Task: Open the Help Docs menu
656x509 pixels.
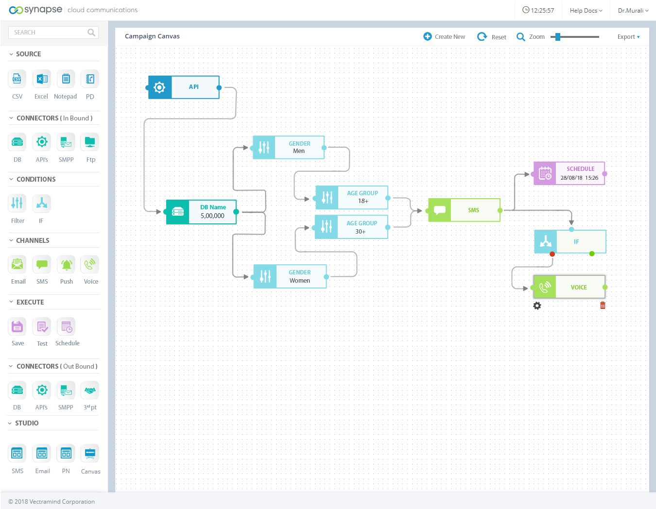Action: pos(586,11)
